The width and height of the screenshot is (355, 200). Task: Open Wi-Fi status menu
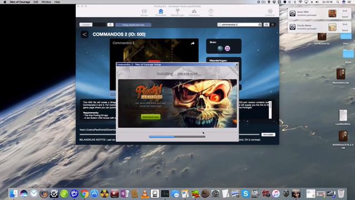tap(301, 2)
